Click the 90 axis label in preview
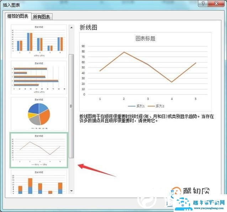Screen dimensions: 227x212 [x=83, y=46]
